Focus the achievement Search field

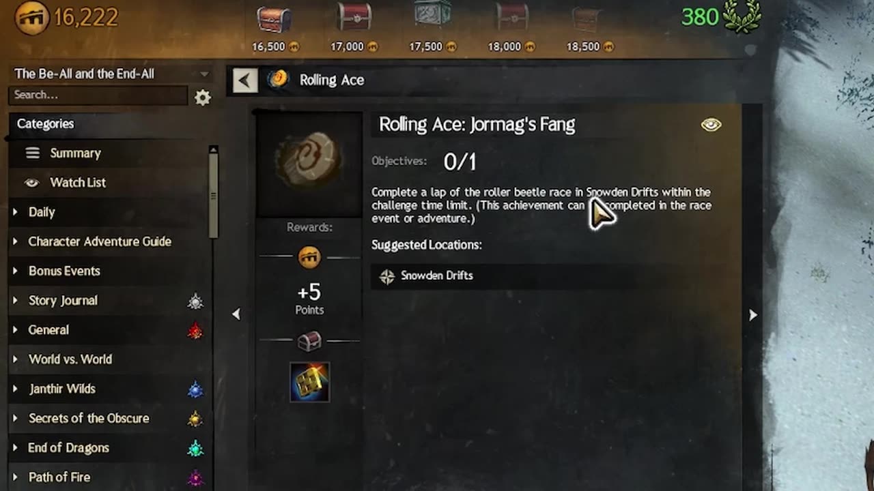pyautogui.click(x=98, y=95)
